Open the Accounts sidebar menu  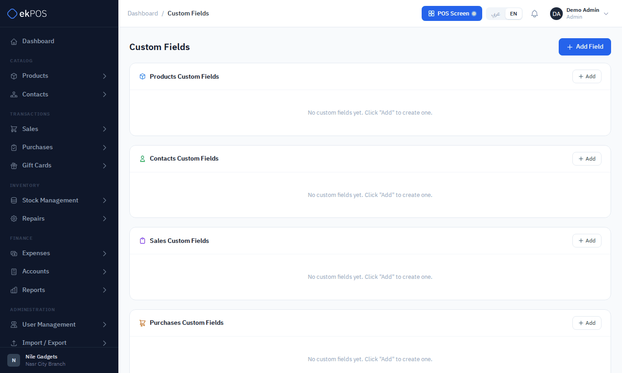click(59, 272)
